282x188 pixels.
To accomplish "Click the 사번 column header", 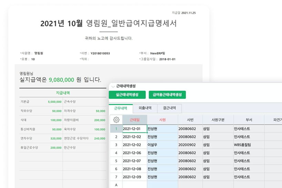I will pos(190,120).
